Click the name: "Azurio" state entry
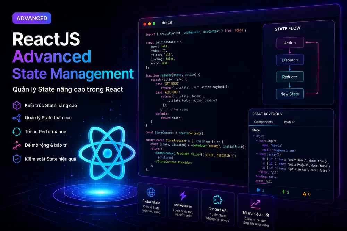 [x=272, y=145]
